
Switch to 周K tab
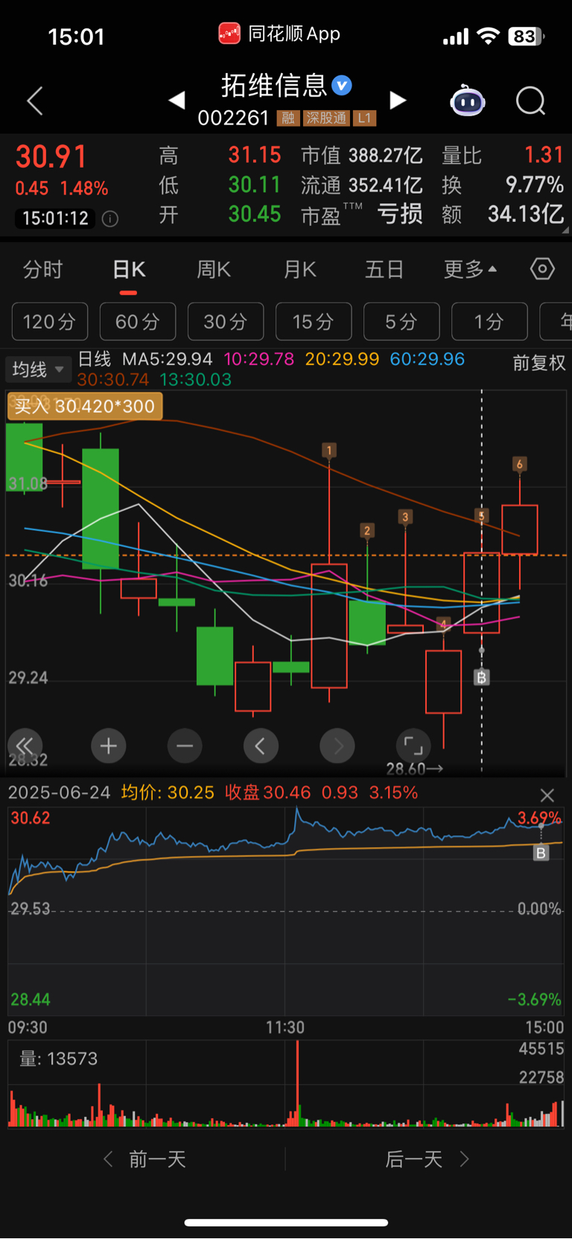tap(214, 269)
